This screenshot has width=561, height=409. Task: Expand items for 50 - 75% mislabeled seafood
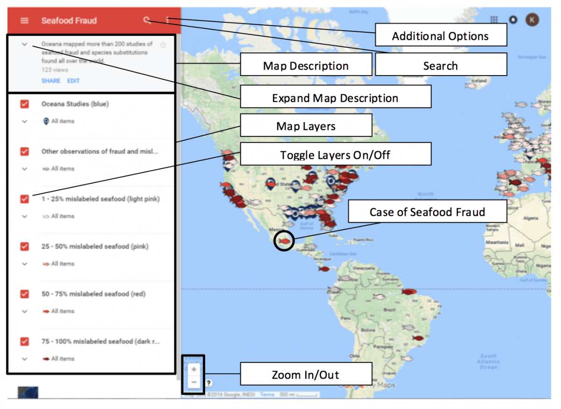click(25, 311)
